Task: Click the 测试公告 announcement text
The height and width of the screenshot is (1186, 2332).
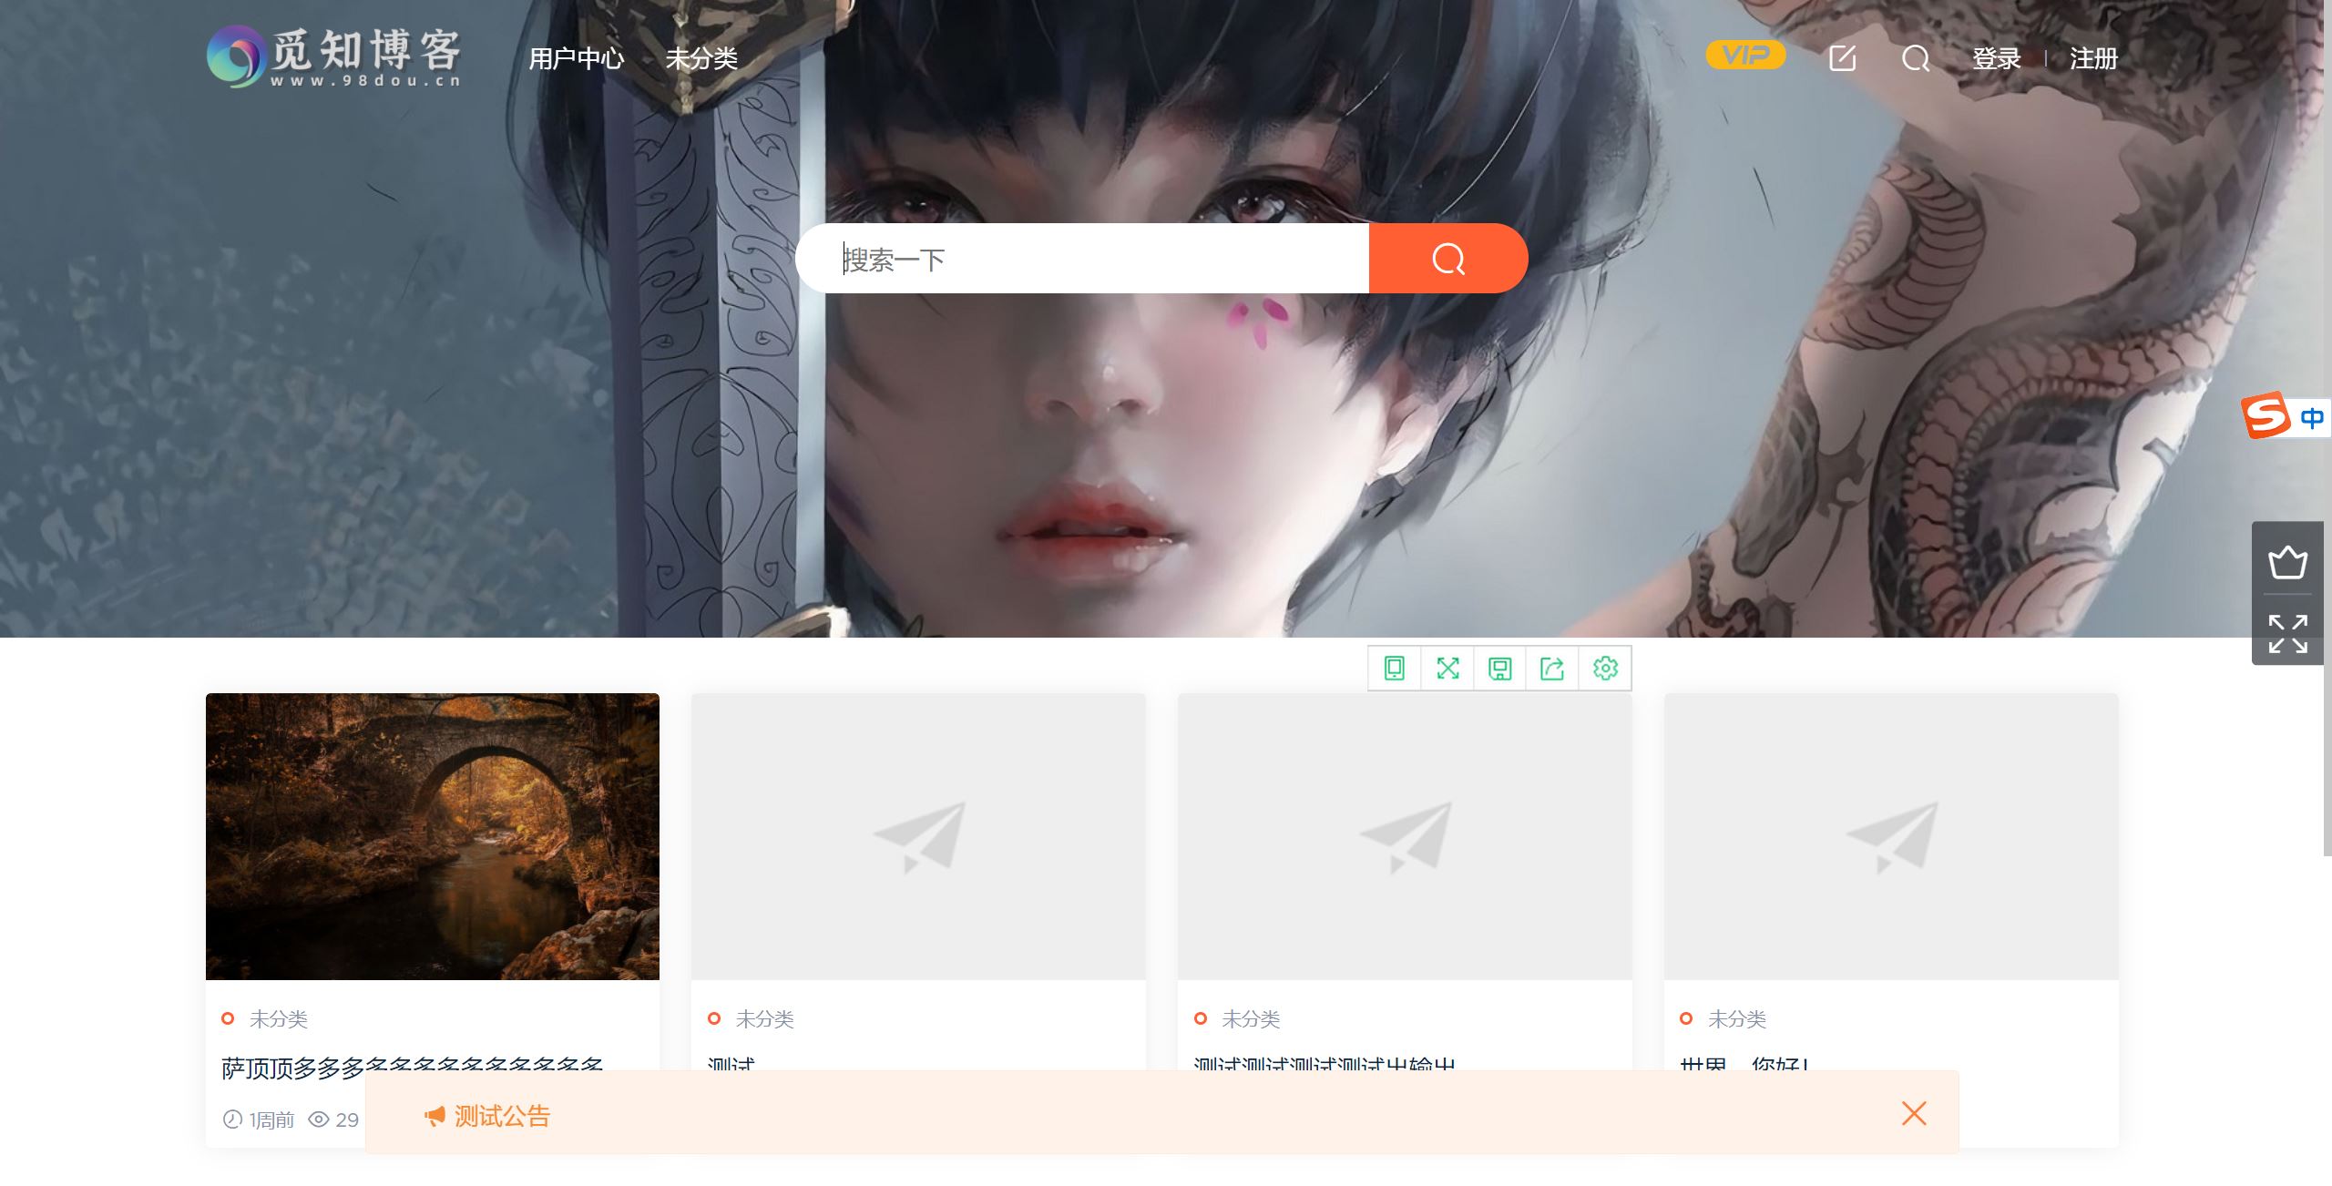Action: (x=502, y=1116)
